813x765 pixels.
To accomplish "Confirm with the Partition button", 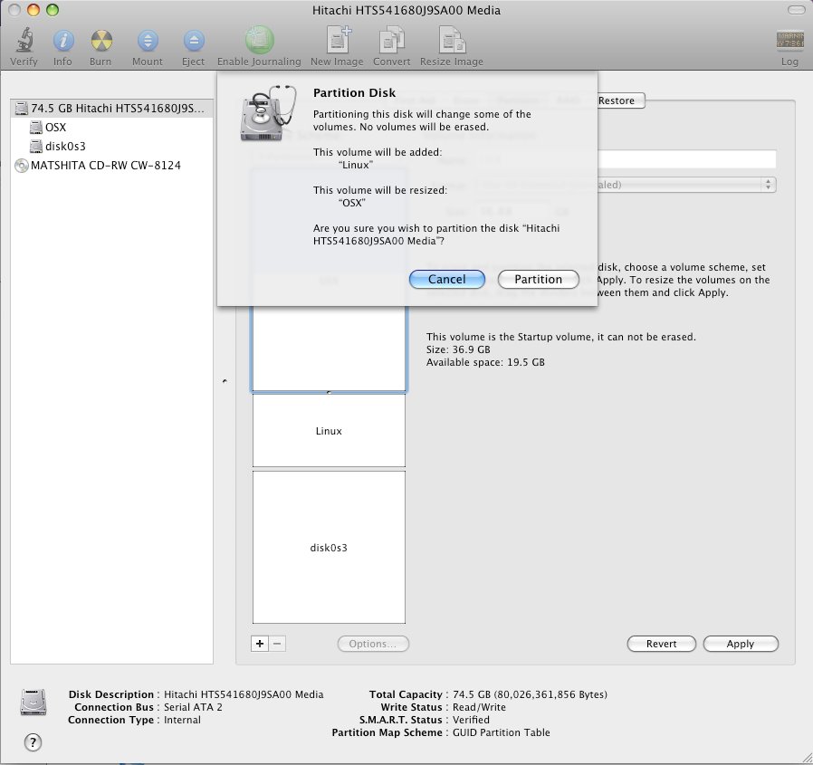I will pos(538,280).
